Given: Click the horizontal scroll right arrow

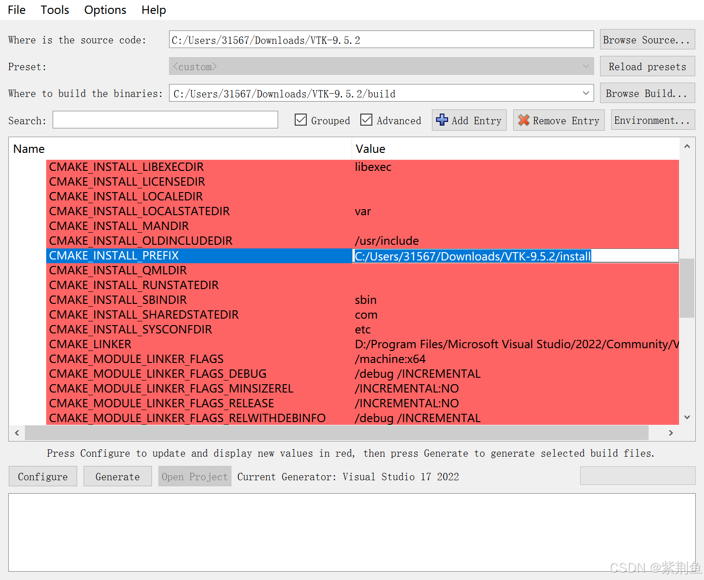Looking at the screenshot, I should click(x=671, y=433).
